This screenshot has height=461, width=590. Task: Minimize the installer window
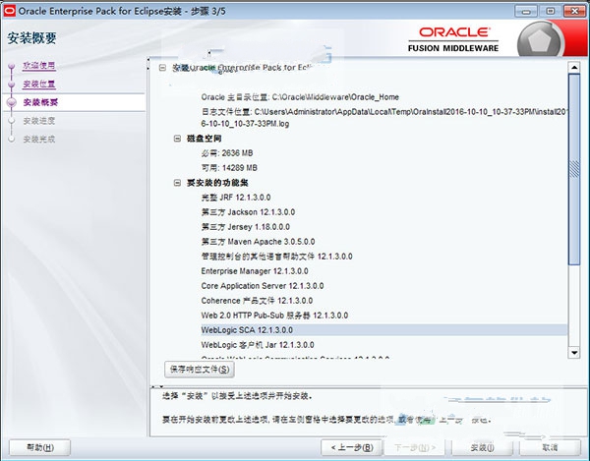click(x=526, y=11)
